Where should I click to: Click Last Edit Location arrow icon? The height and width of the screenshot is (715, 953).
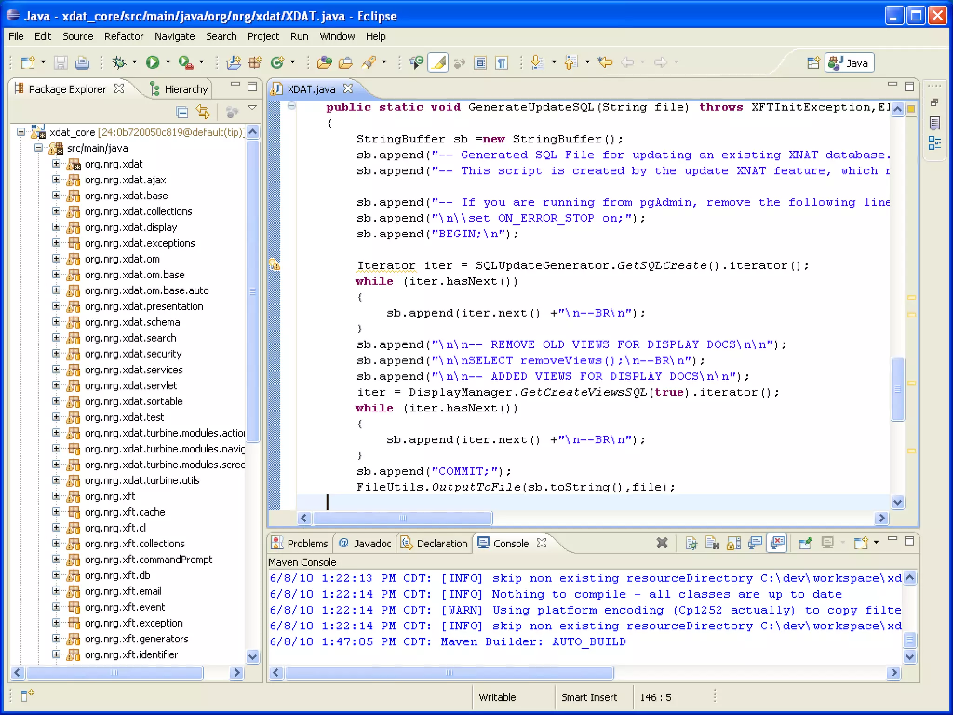tap(605, 62)
